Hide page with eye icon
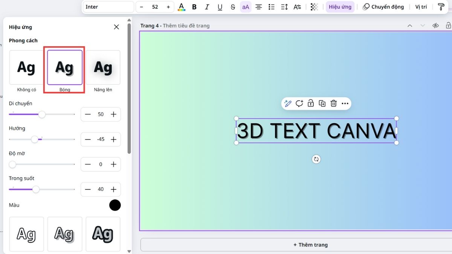 [435, 26]
